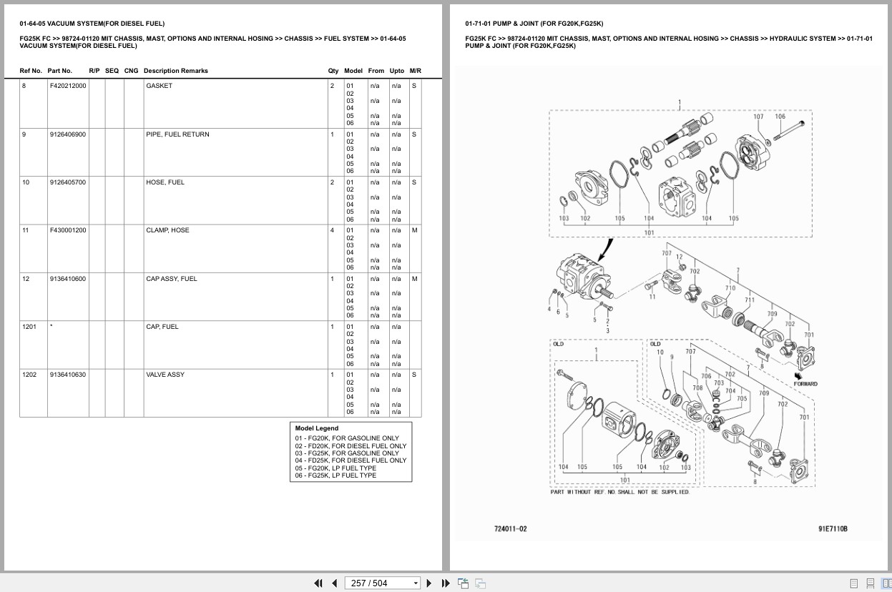Select the CLAMP, HOSE description
Image resolution: width=892 pixels, height=592 pixels.
[x=167, y=230]
